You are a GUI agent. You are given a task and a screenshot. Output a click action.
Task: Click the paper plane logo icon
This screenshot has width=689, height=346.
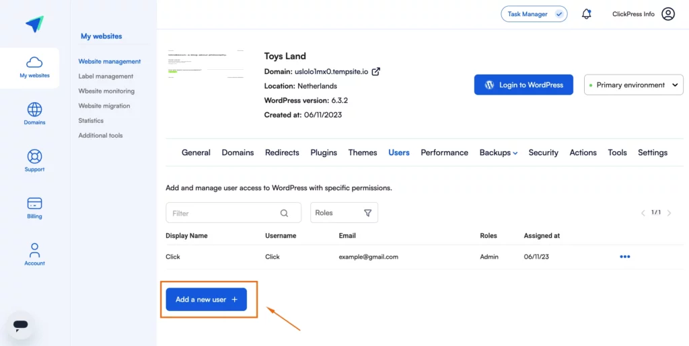pos(35,24)
